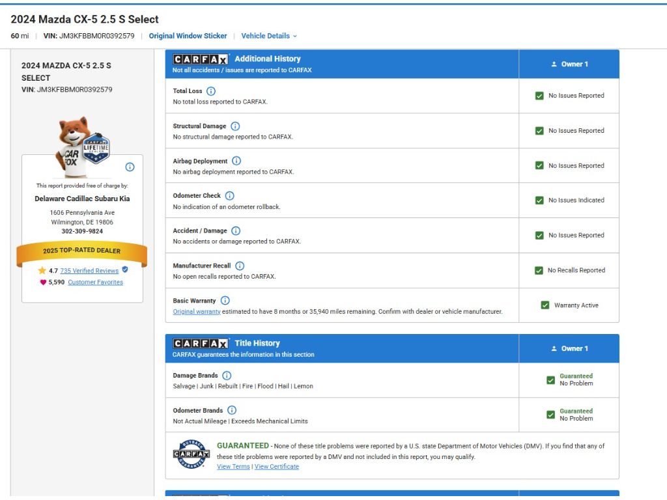Viewport: 667px width, 500px height.
Task: Open View Terms link
Action: 233,467
